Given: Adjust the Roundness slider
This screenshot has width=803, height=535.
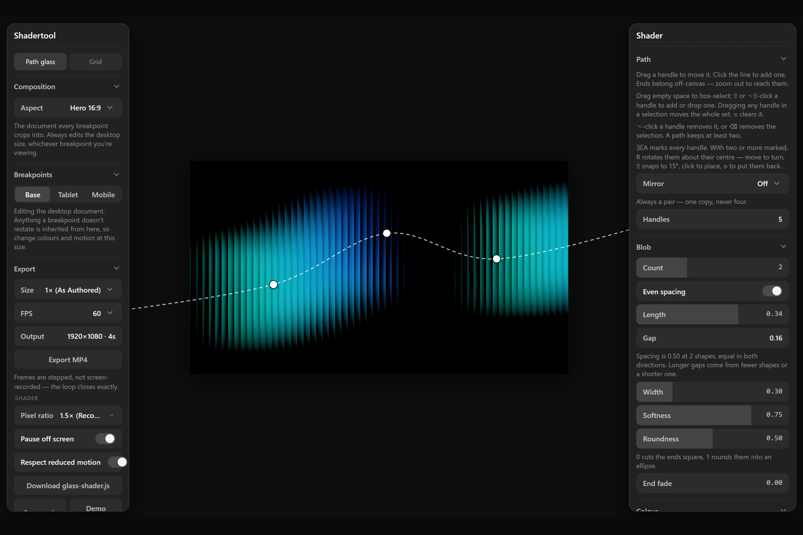Looking at the screenshot, I should pyautogui.click(x=712, y=439).
